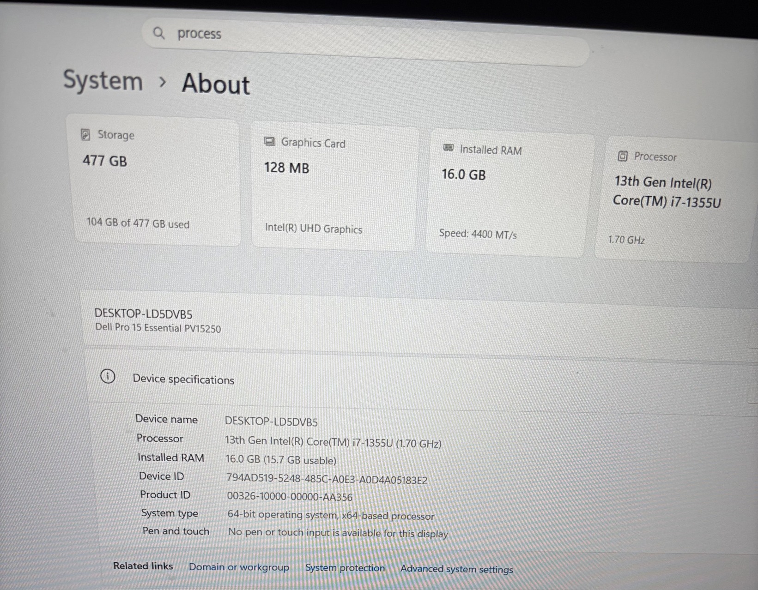The width and height of the screenshot is (758, 590).
Task: Click the Installed RAM memory icon
Action: pos(449,148)
